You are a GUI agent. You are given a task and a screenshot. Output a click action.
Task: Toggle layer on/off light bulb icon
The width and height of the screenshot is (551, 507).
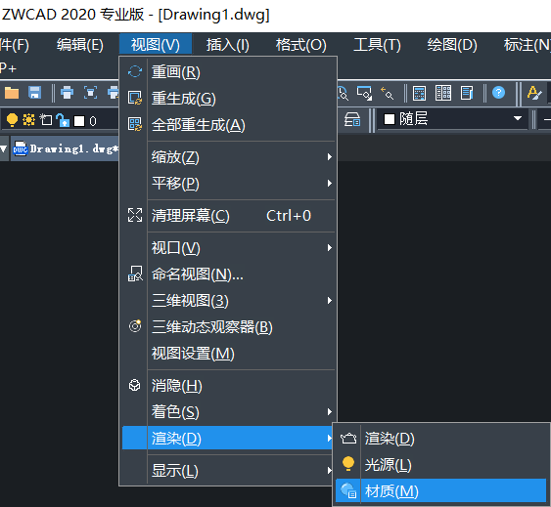[12, 120]
